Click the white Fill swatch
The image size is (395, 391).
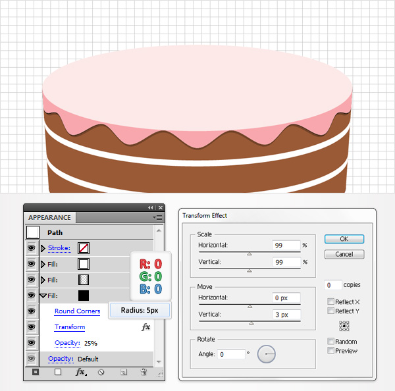84,264
